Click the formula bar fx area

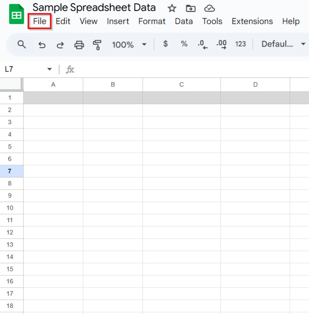pos(70,70)
